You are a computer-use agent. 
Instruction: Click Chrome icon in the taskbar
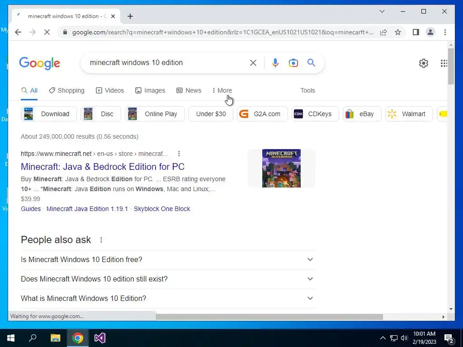(78, 338)
